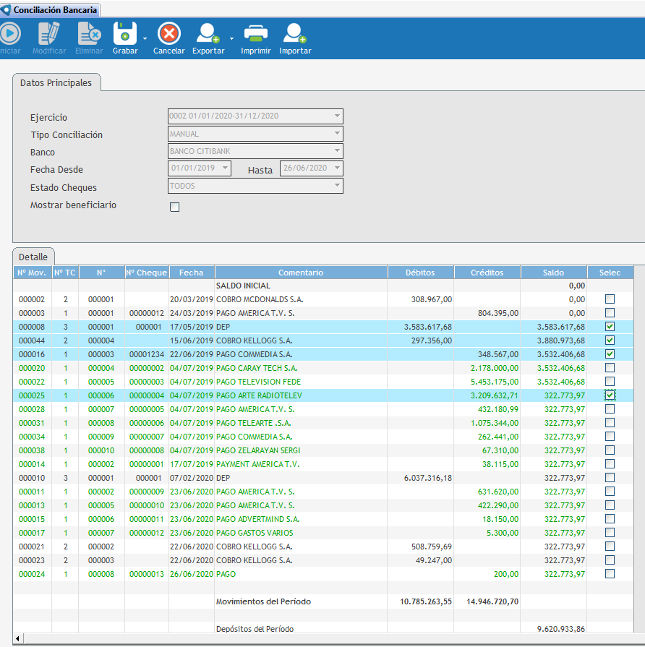
Task: Click the Cancelar icon in toolbar
Action: (x=168, y=33)
